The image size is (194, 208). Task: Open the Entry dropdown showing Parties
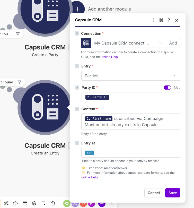tap(131, 76)
